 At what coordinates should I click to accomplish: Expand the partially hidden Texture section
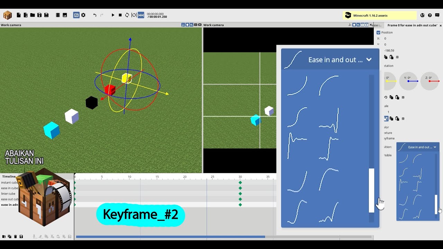click(388, 133)
